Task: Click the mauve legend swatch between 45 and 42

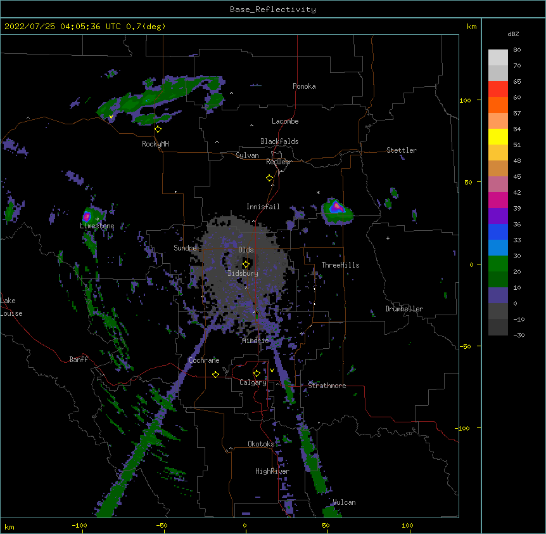Action: pyautogui.click(x=498, y=185)
